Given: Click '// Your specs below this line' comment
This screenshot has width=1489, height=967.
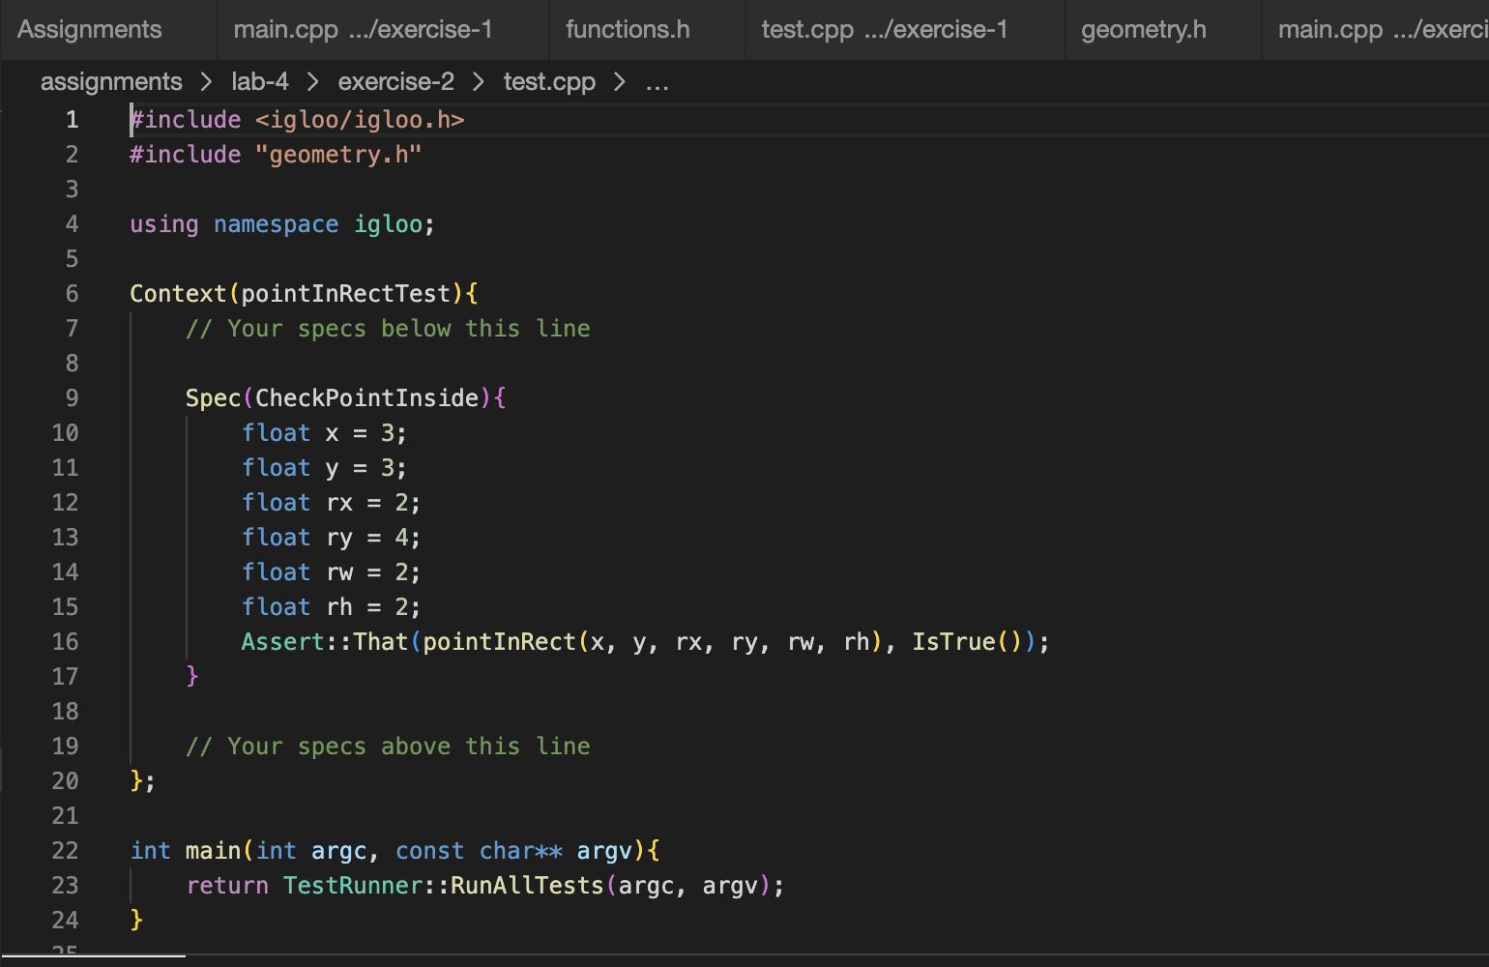Looking at the screenshot, I should (388, 329).
